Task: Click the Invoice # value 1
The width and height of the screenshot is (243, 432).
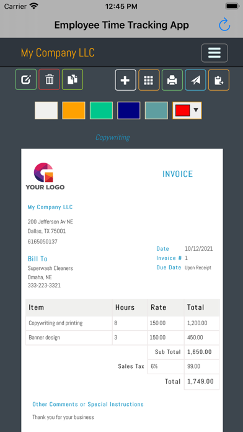Action: click(187, 258)
